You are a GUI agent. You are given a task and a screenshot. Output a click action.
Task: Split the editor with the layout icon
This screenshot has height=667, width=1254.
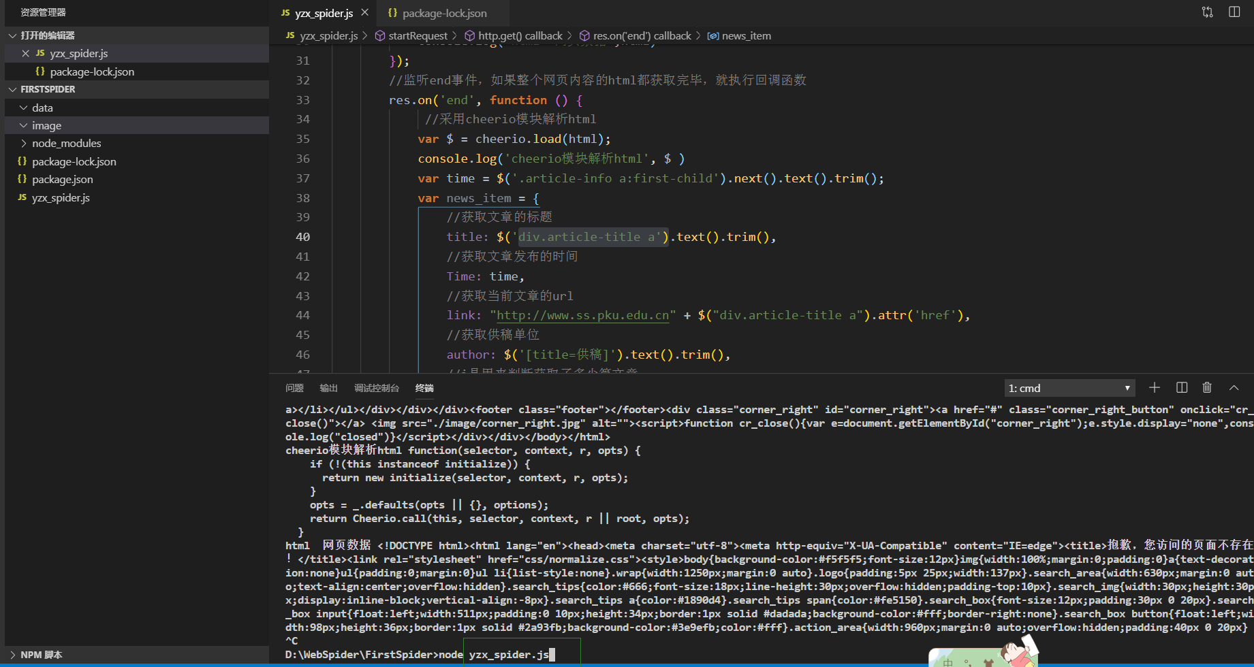click(1234, 12)
